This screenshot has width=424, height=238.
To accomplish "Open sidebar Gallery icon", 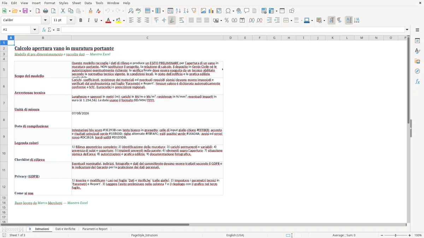I will point(417,61).
